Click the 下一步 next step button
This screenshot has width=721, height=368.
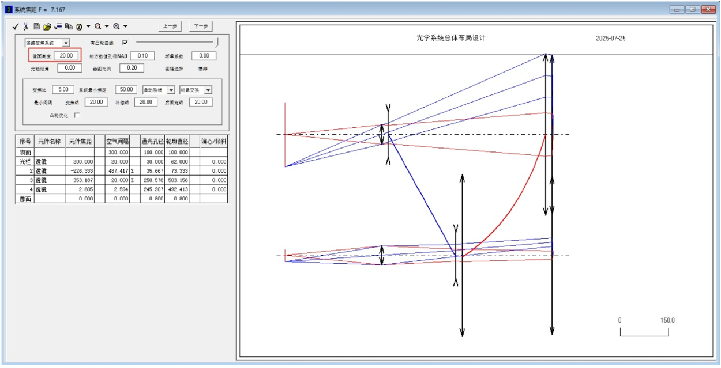point(201,26)
